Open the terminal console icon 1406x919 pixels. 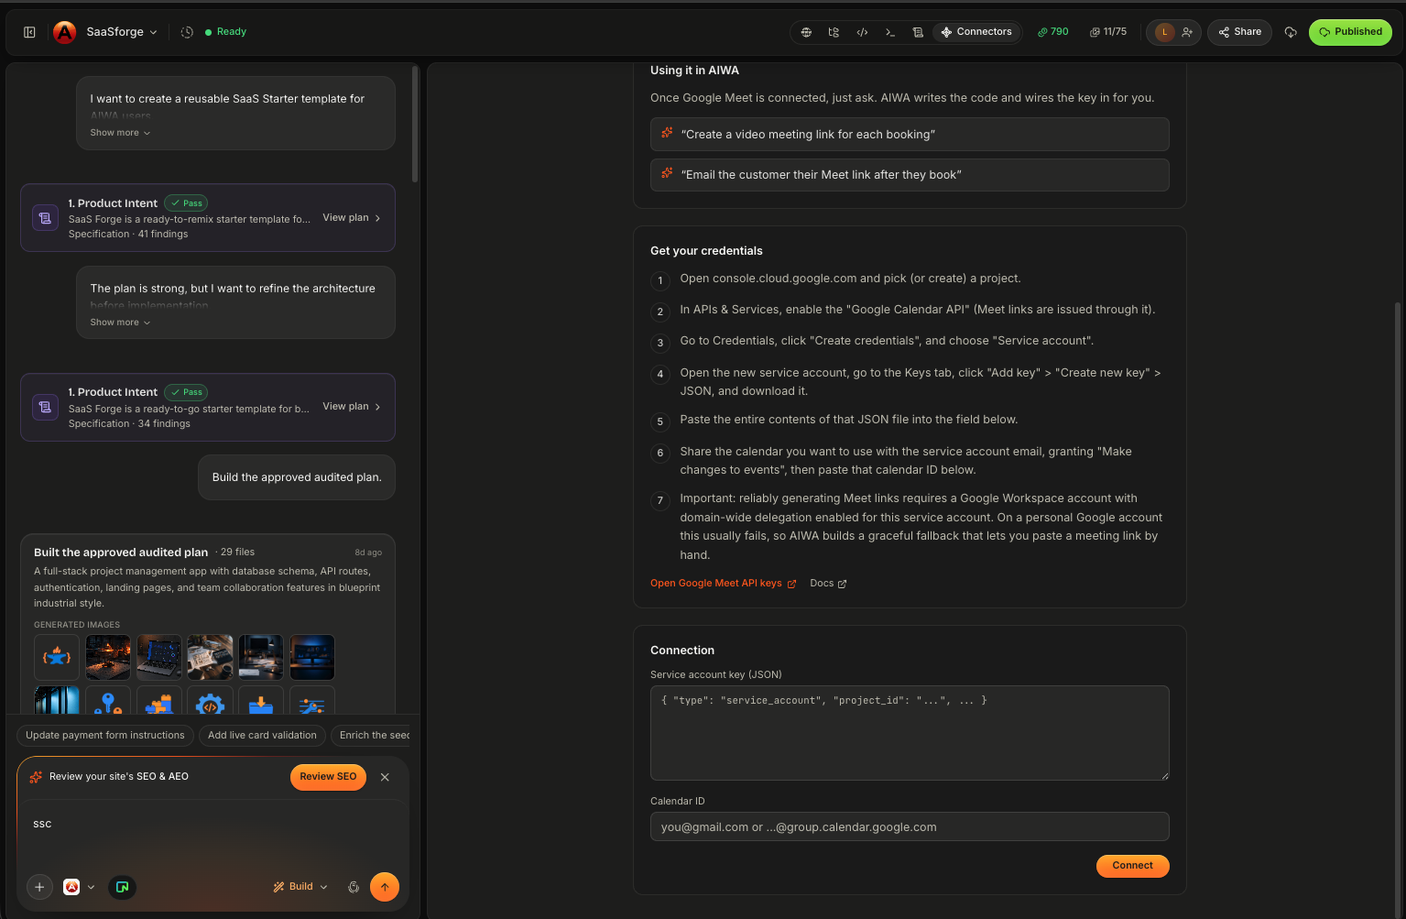(x=889, y=32)
